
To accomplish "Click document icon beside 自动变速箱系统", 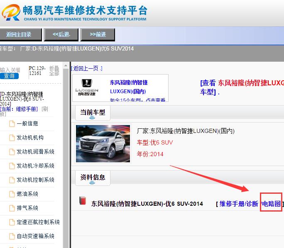I will click(x=12, y=236).
